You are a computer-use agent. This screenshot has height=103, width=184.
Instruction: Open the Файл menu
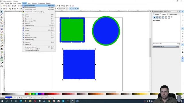(2, 3)
